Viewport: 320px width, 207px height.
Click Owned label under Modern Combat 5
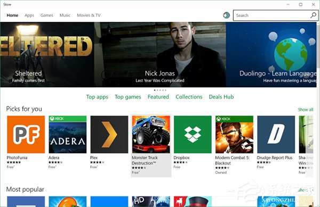pos(221,172)
